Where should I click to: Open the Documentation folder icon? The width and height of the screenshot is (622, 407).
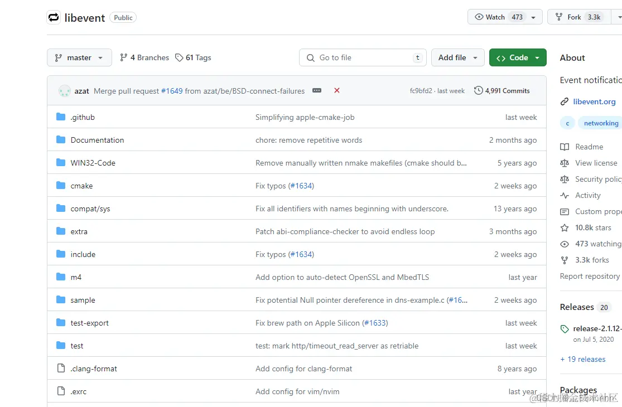(x=61, y=140)
